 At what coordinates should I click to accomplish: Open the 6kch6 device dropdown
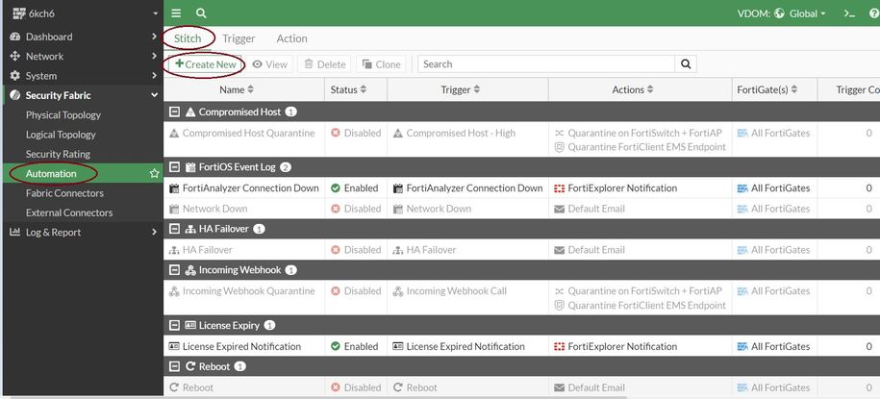pyautogui.click(x=156, y=13)
